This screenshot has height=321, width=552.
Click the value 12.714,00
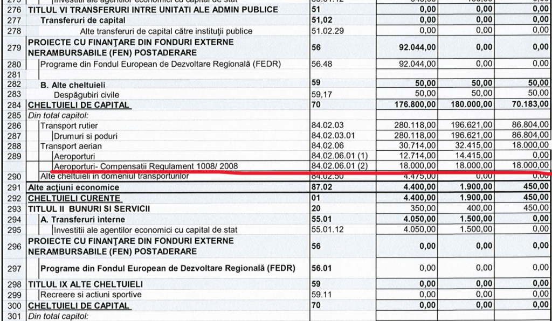tap(417, 156)
